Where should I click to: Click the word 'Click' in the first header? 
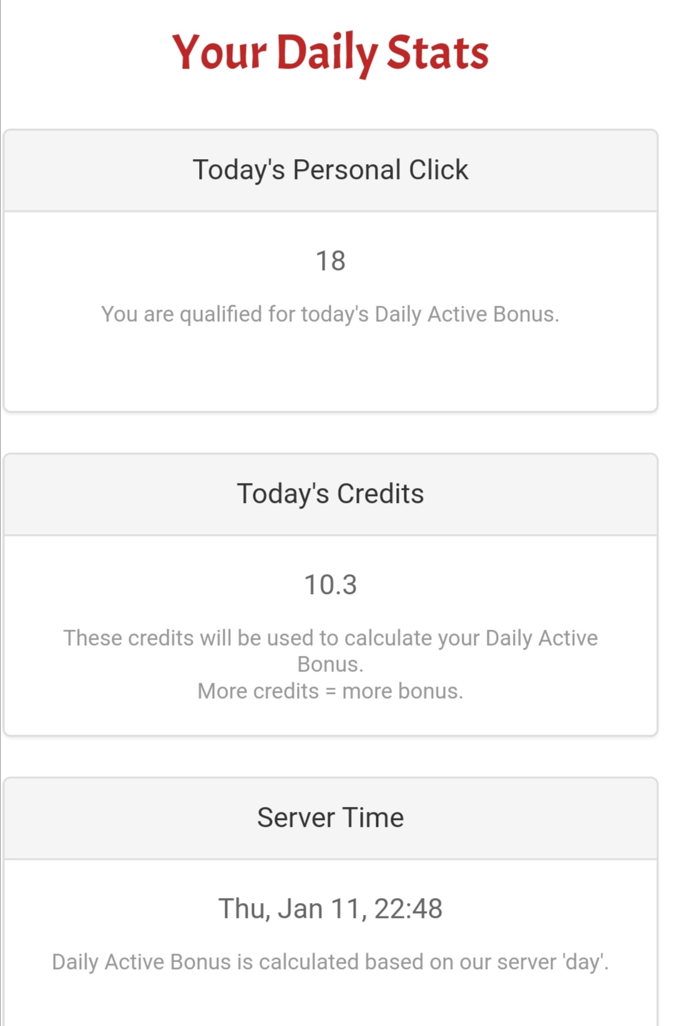point(438,170)
